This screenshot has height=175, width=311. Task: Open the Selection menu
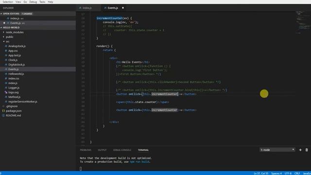[8, 2]
